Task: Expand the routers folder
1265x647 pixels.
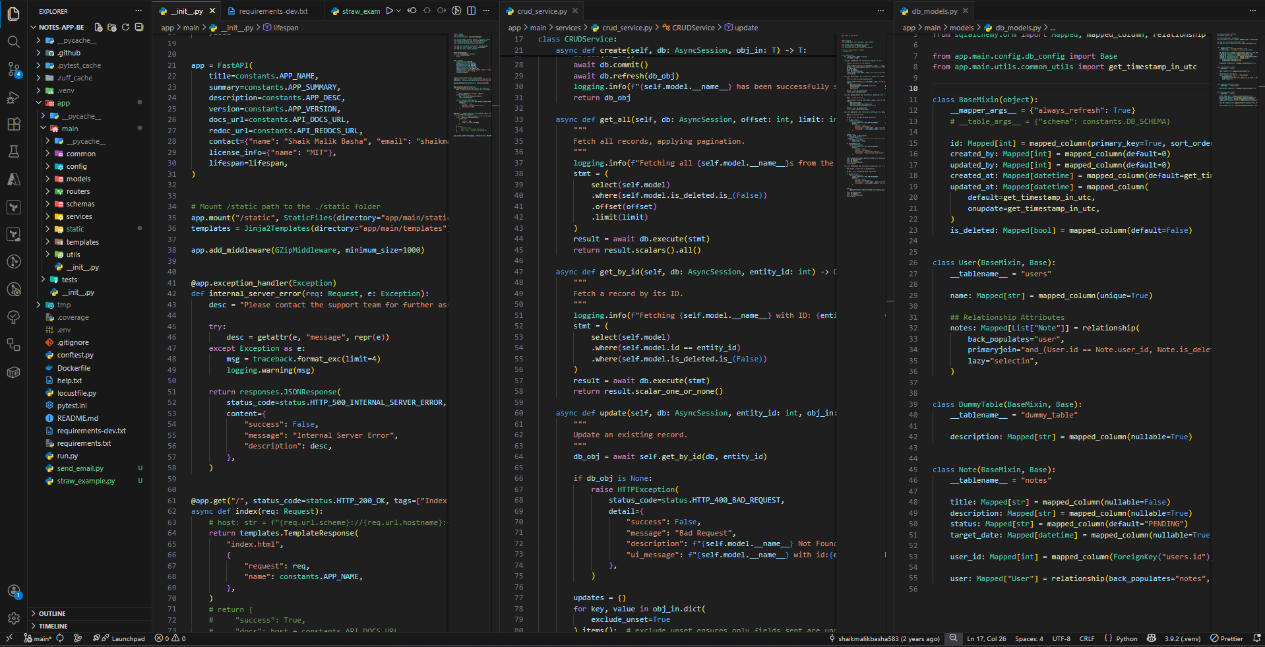Action: point(78,191)
